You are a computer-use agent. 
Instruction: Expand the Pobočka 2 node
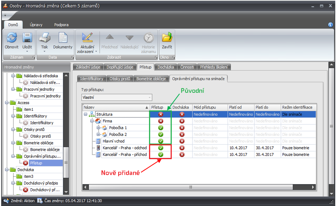coord(98,134)
